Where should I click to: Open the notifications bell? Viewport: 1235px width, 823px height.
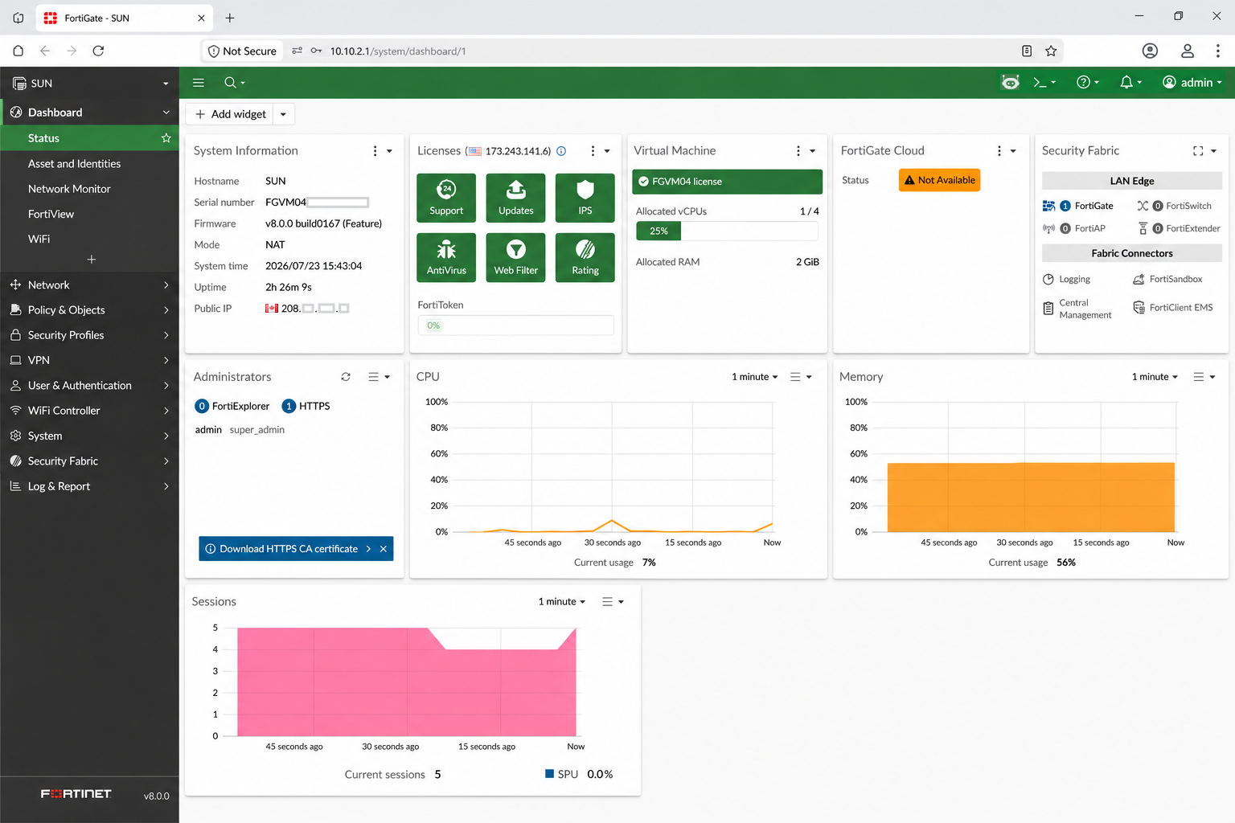pos(1130,83)
